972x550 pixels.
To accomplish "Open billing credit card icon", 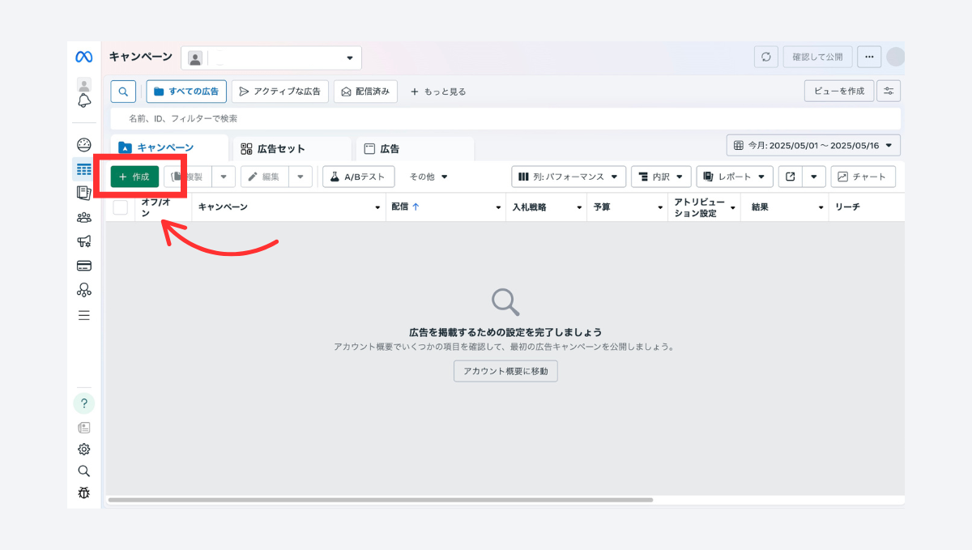I will 84,265.
